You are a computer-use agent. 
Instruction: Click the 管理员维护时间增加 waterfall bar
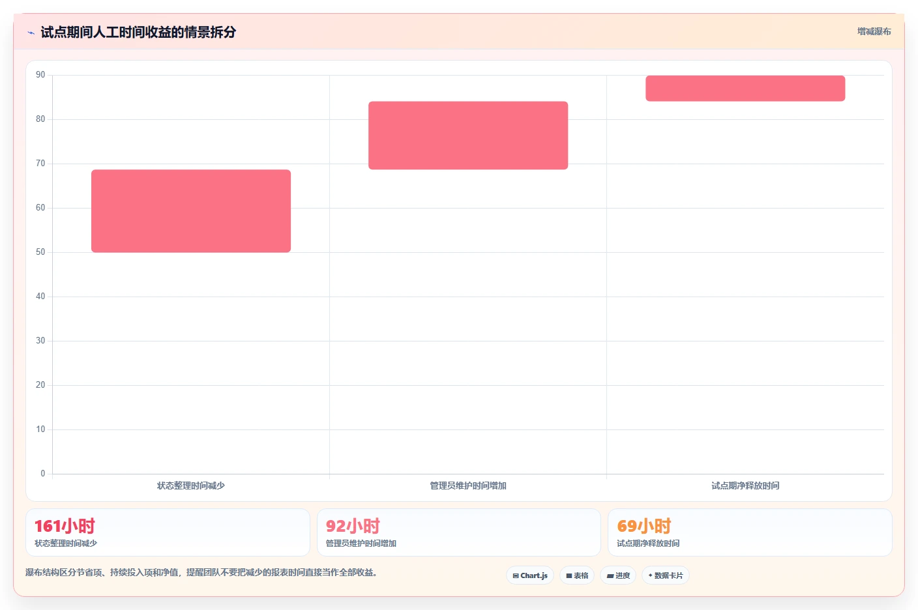coord(468,136)
